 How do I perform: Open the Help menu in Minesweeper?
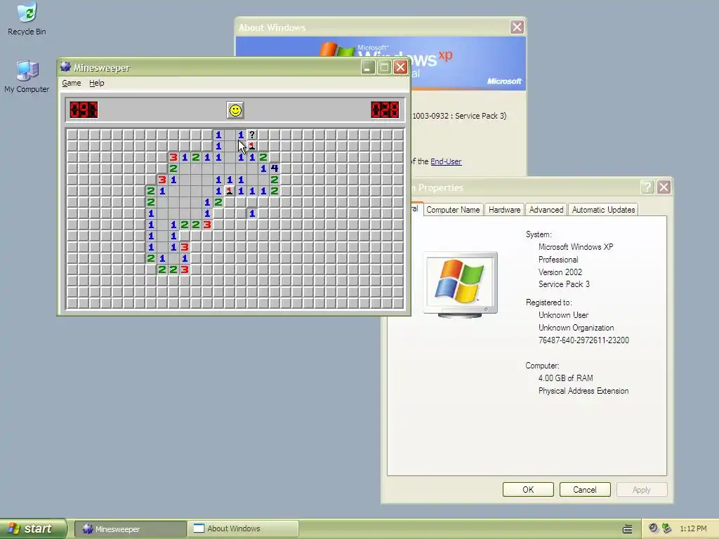(97, 83)
